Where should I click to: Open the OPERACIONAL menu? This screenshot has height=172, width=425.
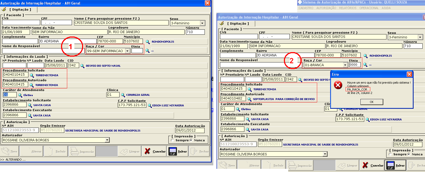(x=369, y=8)
